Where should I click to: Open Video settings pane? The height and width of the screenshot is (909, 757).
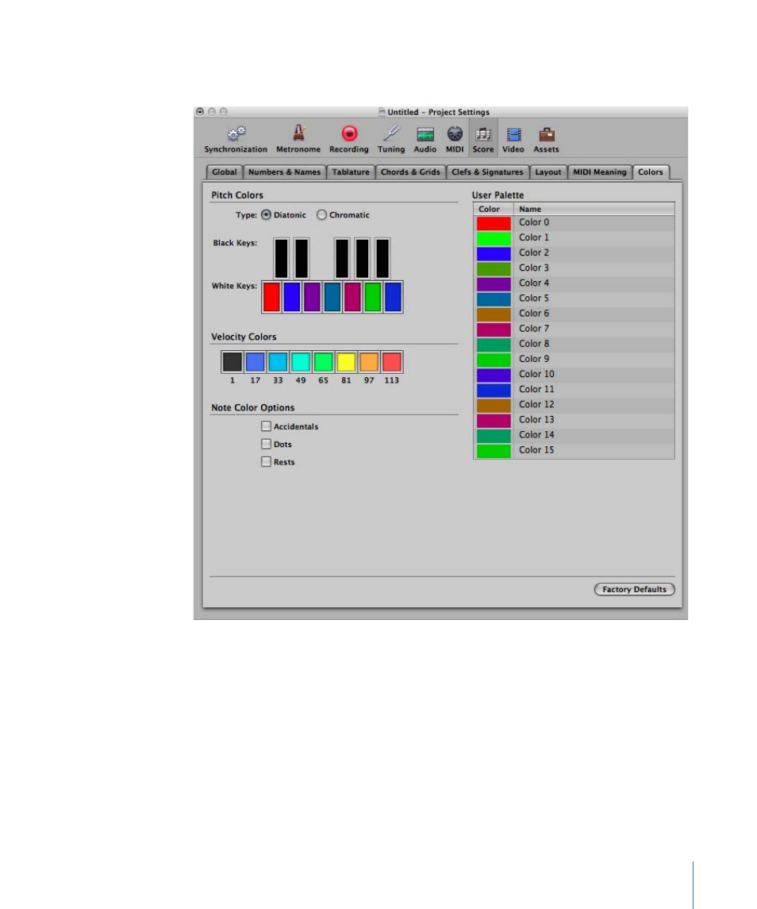click(x=513, y=140)
